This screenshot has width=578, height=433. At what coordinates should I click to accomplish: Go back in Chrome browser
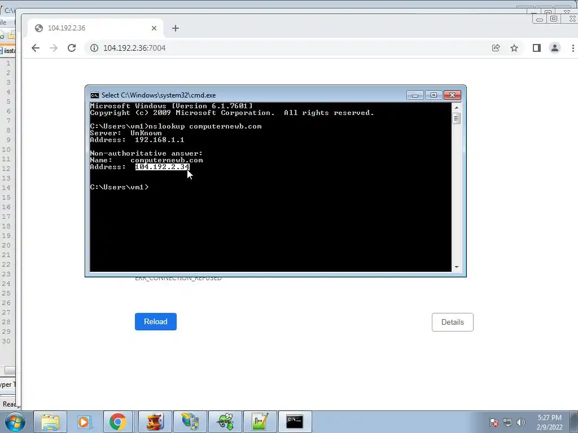click(36, 48)
